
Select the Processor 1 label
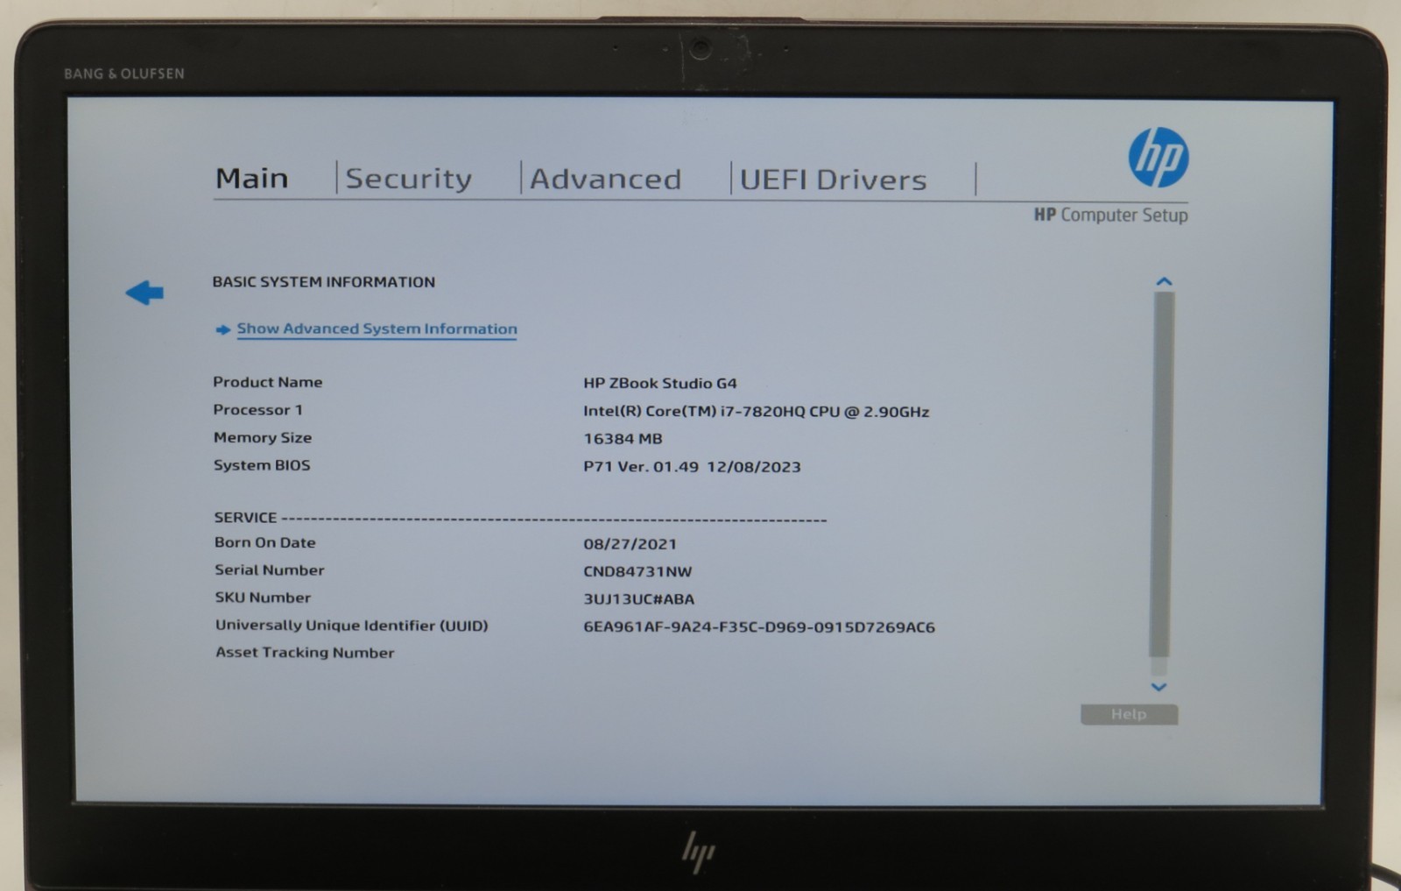point(257,410)
